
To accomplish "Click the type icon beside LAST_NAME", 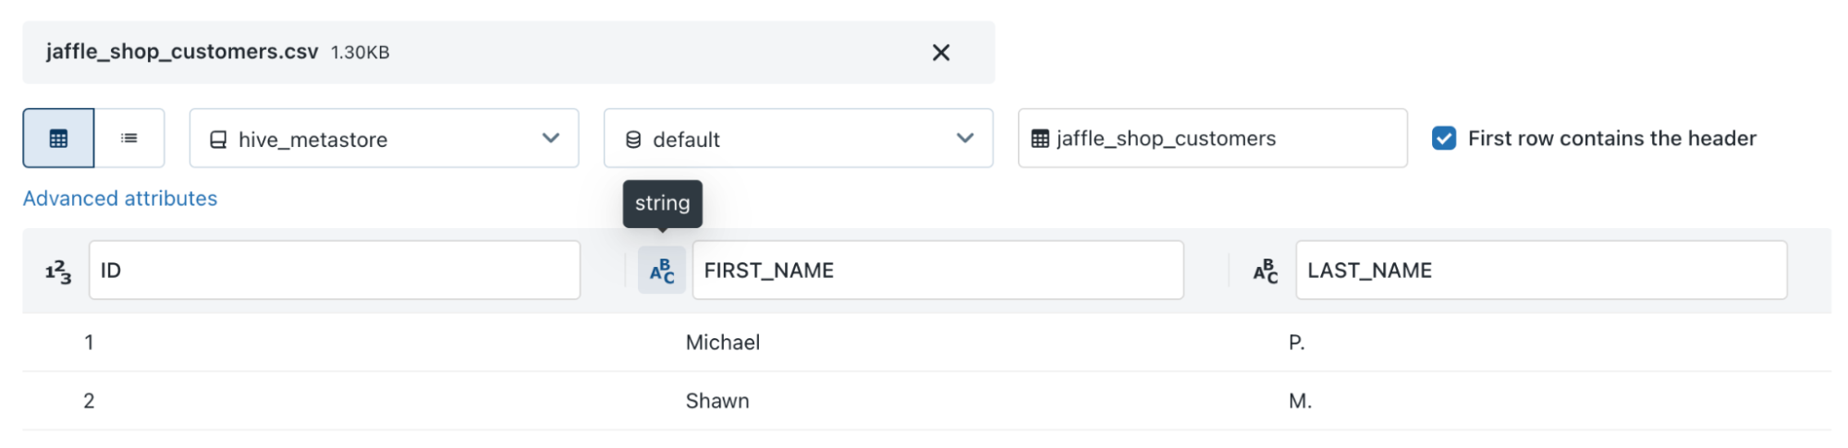I will [1266, 271].
